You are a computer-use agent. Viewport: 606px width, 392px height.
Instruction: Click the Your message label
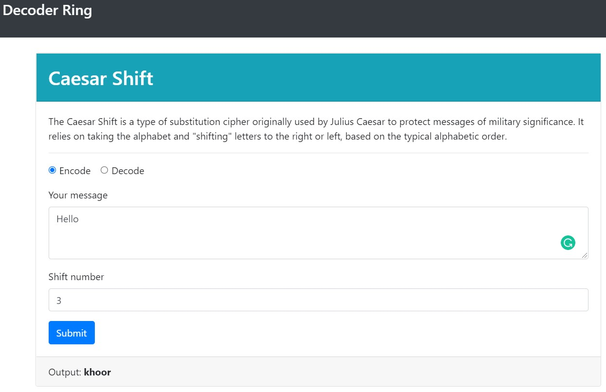pos(78,195)
